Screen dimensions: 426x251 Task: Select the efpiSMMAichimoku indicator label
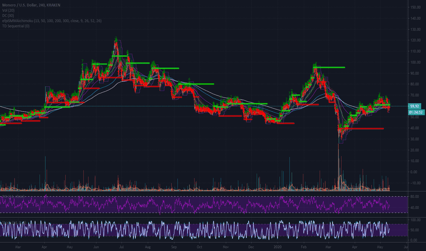pos(52,21)
